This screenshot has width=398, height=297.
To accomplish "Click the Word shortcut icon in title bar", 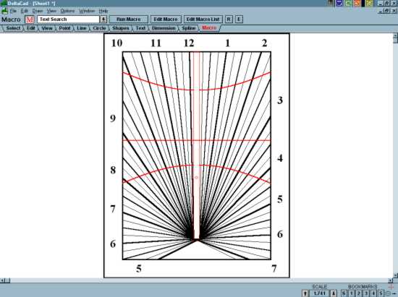I will point(339,3).
